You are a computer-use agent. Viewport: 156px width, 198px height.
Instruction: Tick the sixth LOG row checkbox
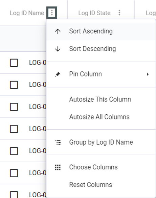[14, 173]
